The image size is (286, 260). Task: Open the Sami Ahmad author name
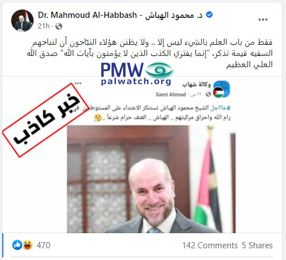(171, 94)
